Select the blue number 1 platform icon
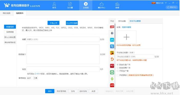The image size is (180, 95). point(112,46)
